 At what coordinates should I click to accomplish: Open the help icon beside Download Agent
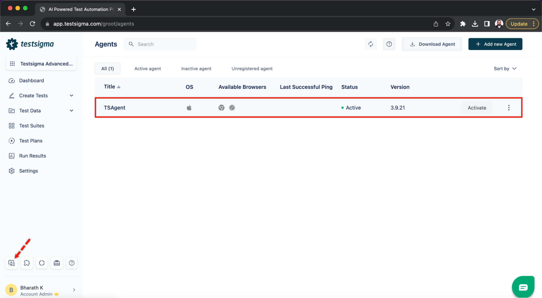coord(389,44)
